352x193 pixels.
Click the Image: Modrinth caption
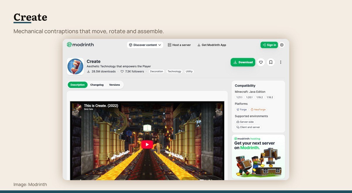[30, 185]
